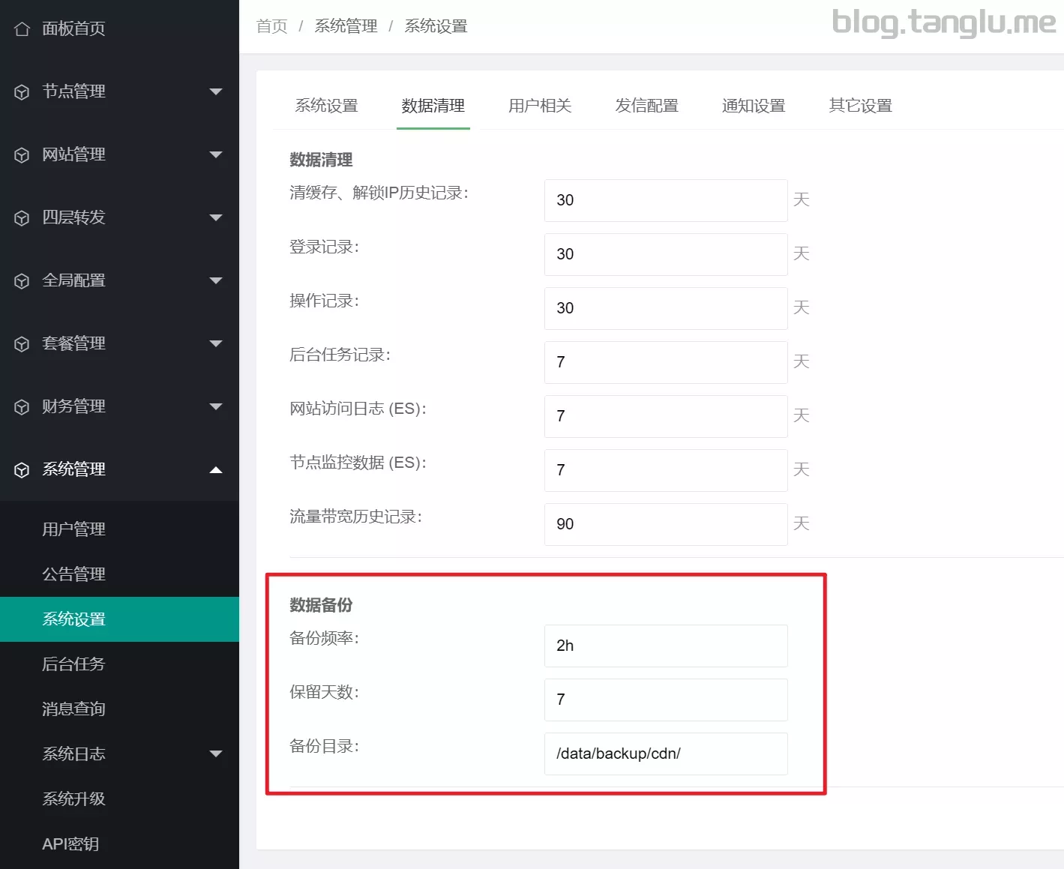Go to 首页 in the breadcrumb

271,26
